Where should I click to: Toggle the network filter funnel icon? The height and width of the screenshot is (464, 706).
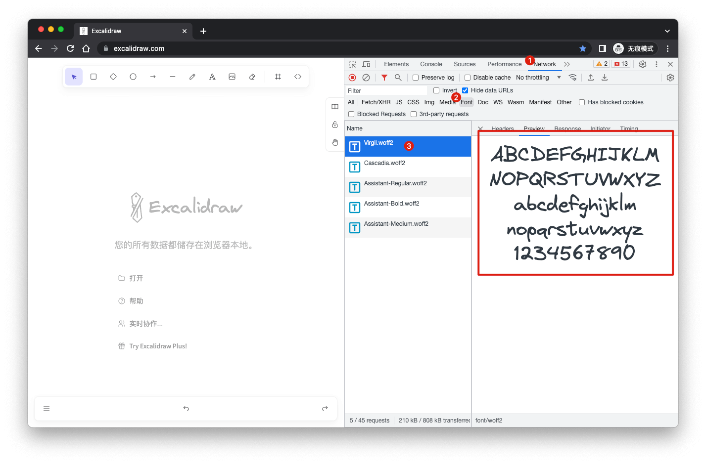[384, 78]
